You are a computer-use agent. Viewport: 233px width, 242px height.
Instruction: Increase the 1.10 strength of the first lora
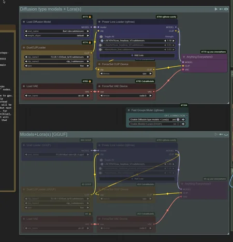(x=173, y=40)
